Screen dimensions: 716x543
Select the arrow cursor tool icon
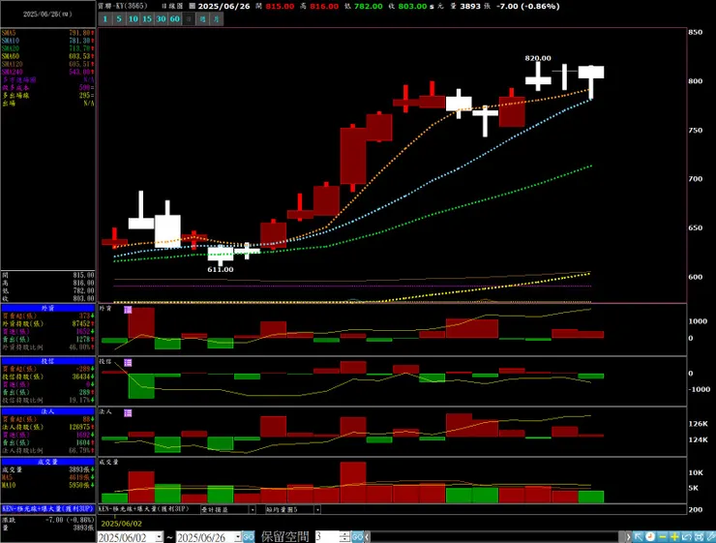[x=639, y=537]
